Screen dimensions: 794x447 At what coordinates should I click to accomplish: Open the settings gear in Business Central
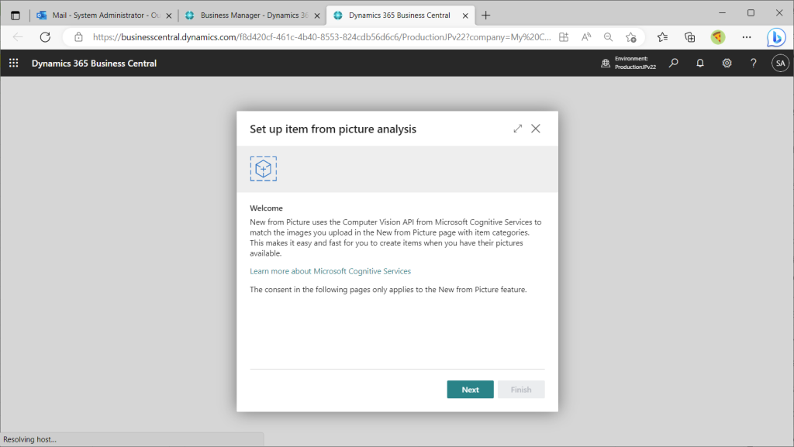coord(727,64)
